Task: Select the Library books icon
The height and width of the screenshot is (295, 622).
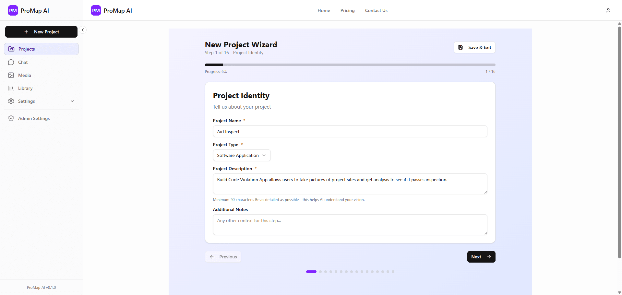Action: [x=11, y=88]
